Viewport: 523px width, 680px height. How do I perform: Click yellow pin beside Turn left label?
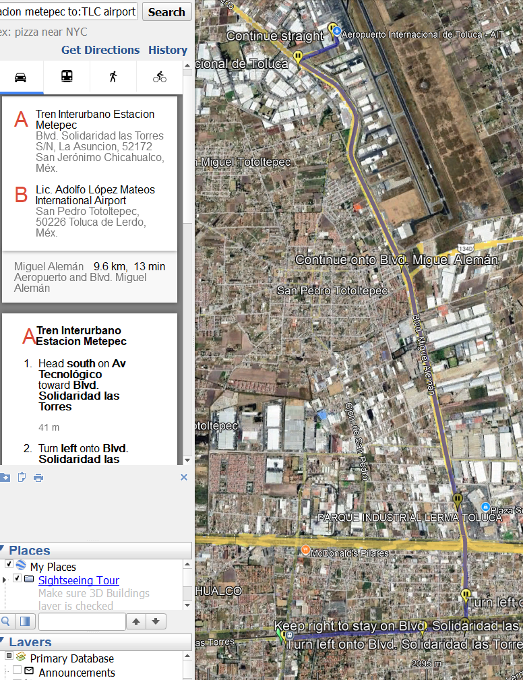point(465,596)
